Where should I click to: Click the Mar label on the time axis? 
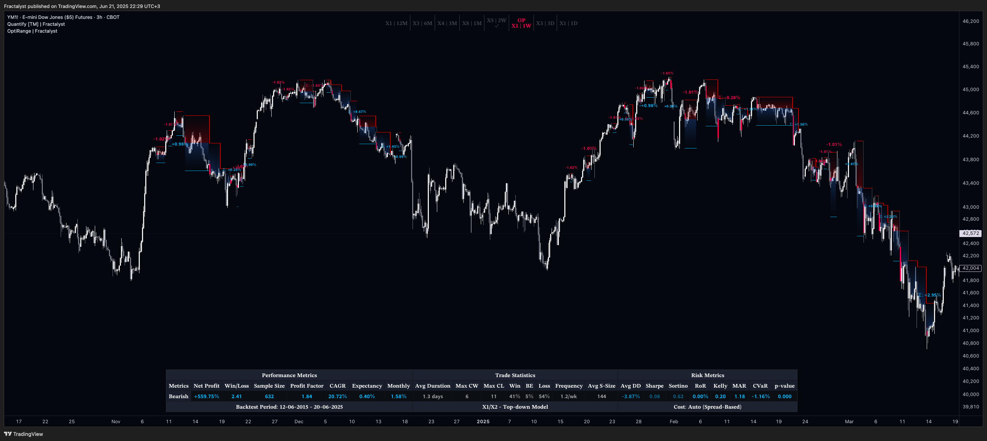[x=849, y=421]
